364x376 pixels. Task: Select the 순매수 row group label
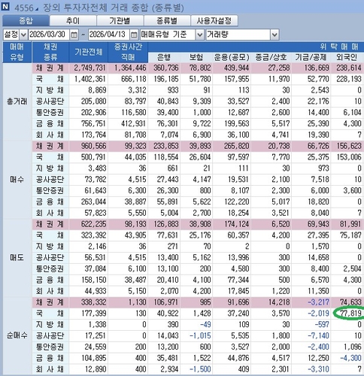[x=17, y=335]
